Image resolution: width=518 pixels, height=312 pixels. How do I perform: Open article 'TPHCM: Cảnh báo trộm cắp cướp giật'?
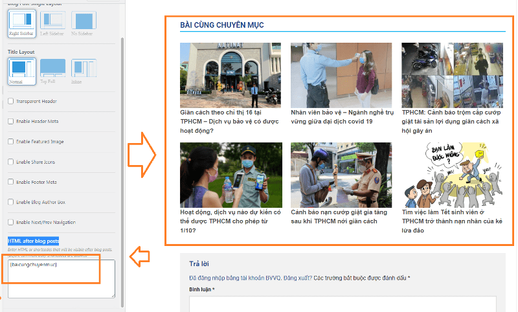451,120
